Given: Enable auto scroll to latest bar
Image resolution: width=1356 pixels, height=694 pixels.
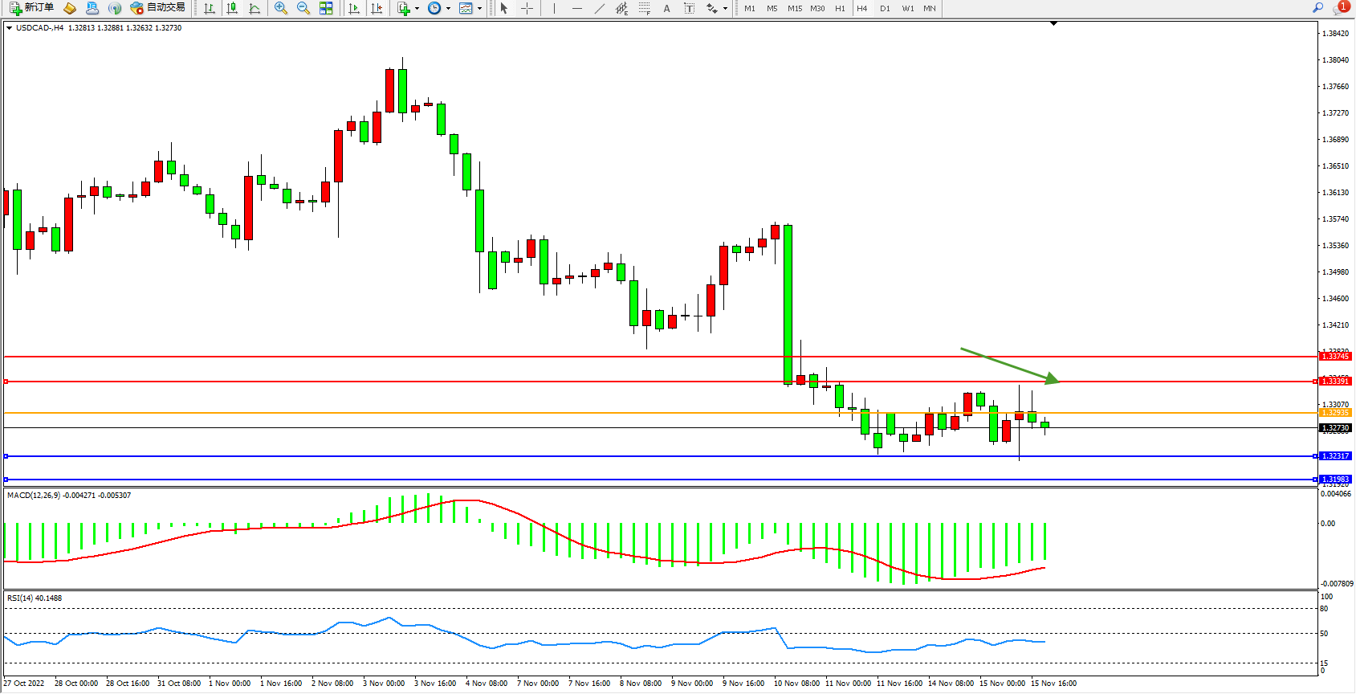Looking at the screenshot, I should coord(354,8).
